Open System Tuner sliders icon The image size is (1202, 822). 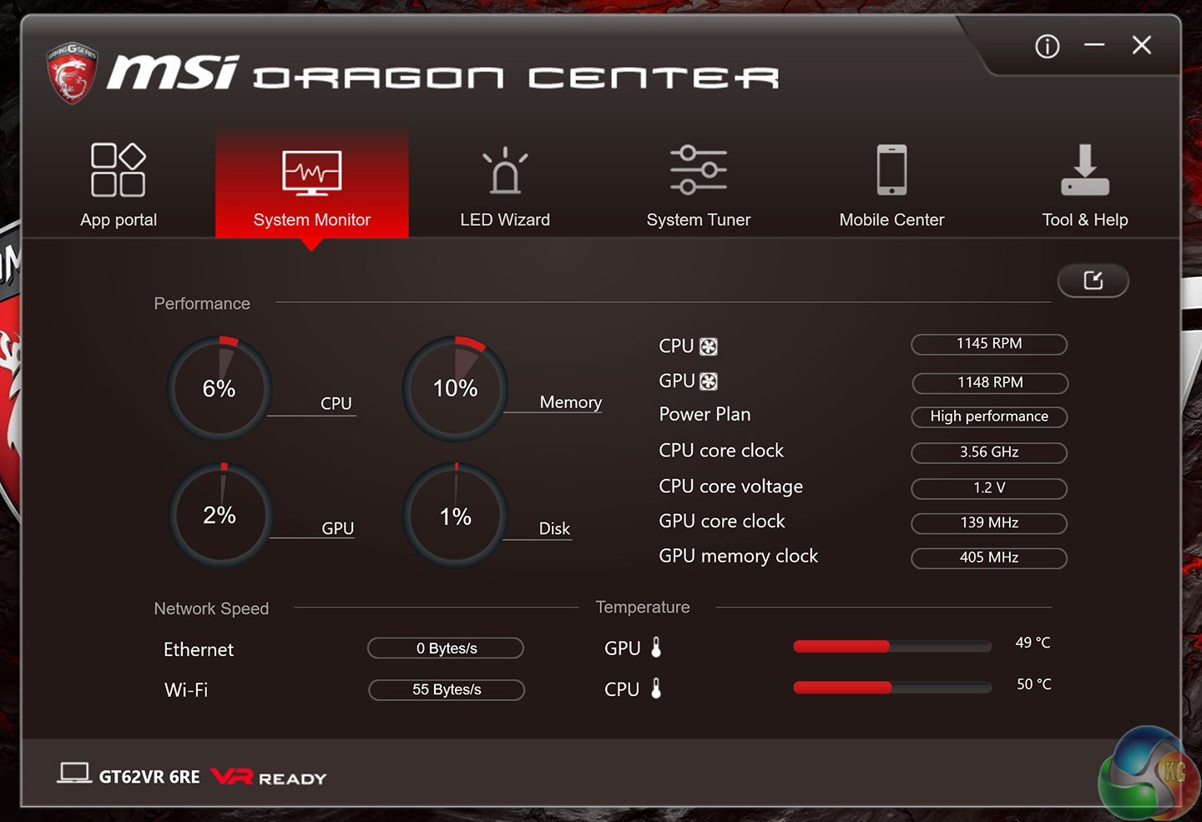point(698,169)
